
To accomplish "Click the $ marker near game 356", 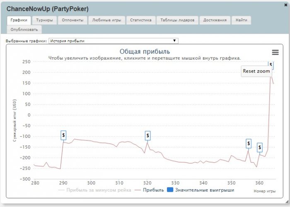I will 249,143.
